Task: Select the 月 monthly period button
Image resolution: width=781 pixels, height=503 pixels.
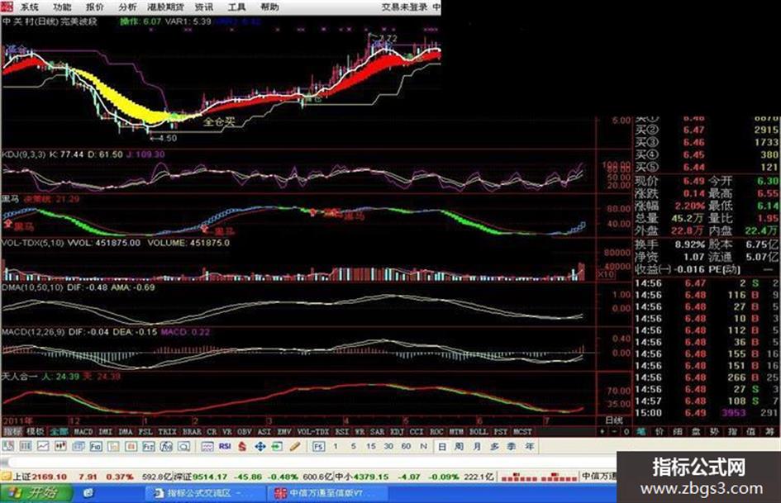Action: tap(477, 446)
